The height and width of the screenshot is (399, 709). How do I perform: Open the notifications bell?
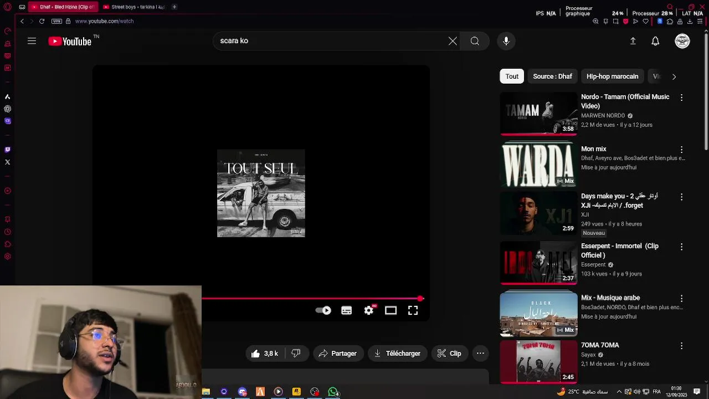point(655,41)
